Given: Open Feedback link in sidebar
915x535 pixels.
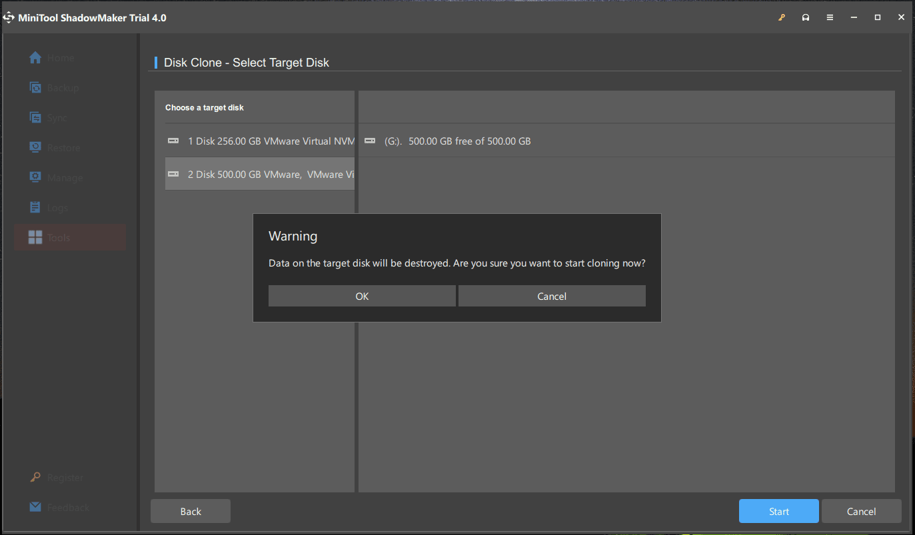Looking at the screenshot, I should pos(68,508).
